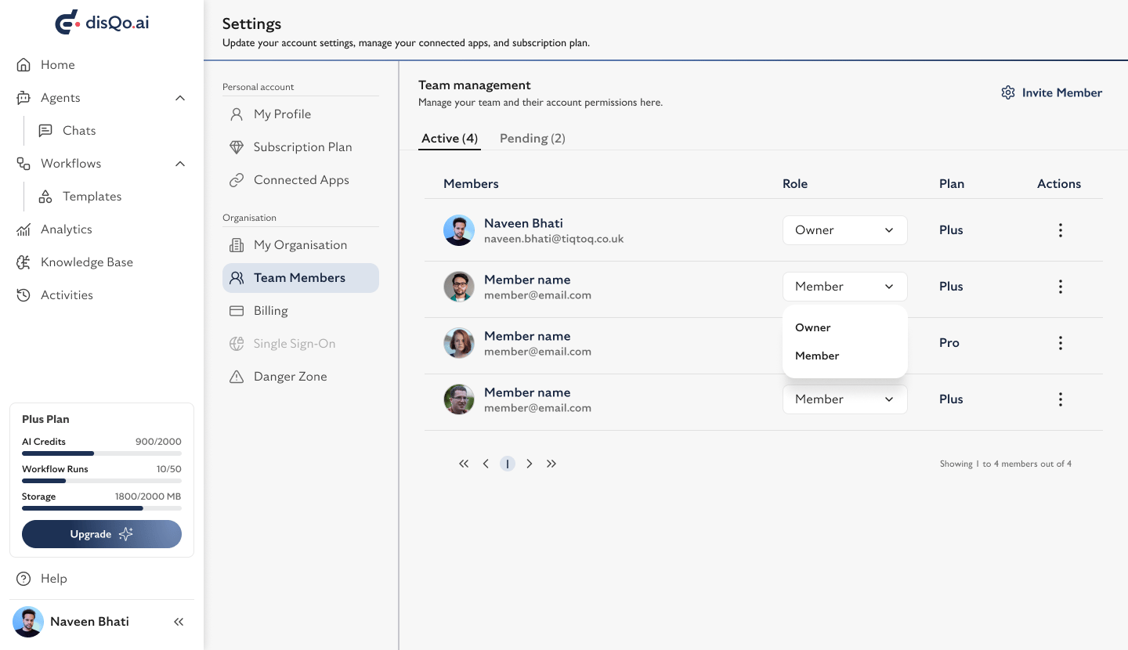Click 'Showing 1 to 4 members' text

click(x=1006, y=464)
